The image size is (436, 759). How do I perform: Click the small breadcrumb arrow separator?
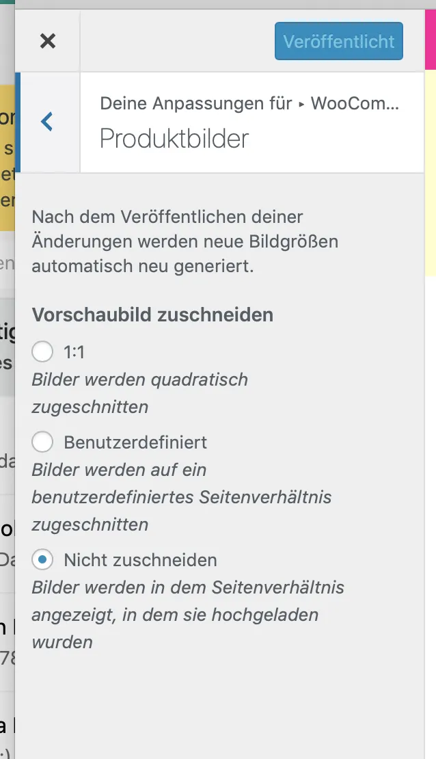tap(301, 104)
